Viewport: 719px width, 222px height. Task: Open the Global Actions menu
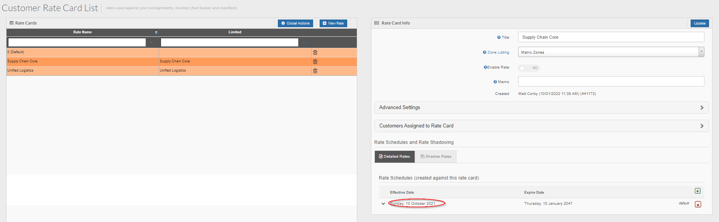coord(295,23)
